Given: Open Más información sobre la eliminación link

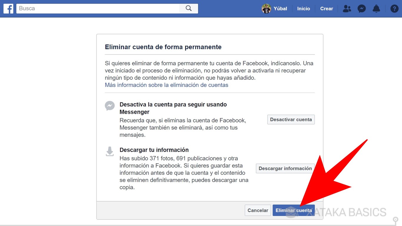Looking at the screenshot, I should click(167, 85).
